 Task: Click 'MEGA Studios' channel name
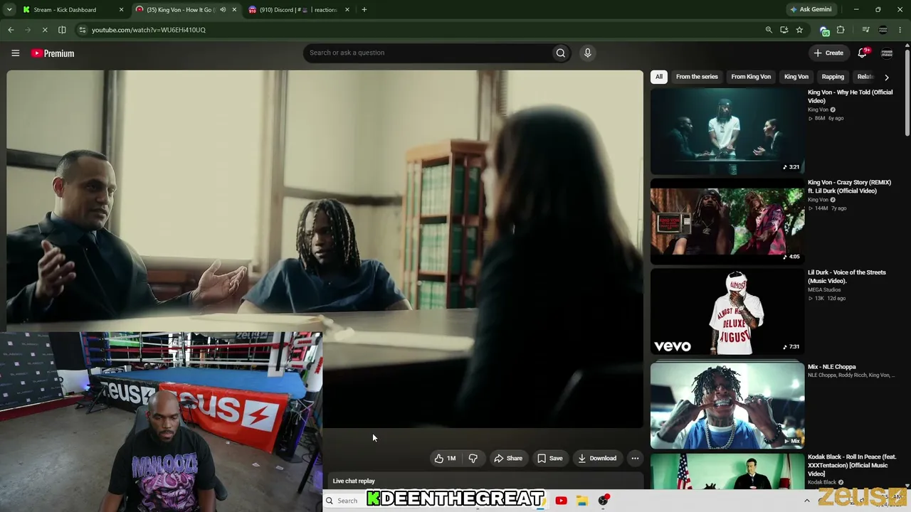coord(824,290)
